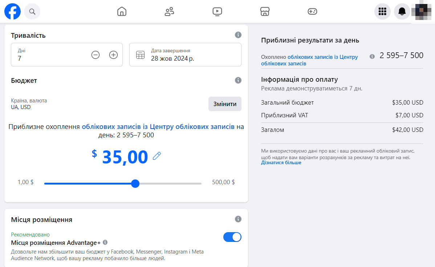Image resolution: width=435 pixels, height=267 pixels.
Task: Follow the Дізнатися більше link
Action: (x=281, y=163)
